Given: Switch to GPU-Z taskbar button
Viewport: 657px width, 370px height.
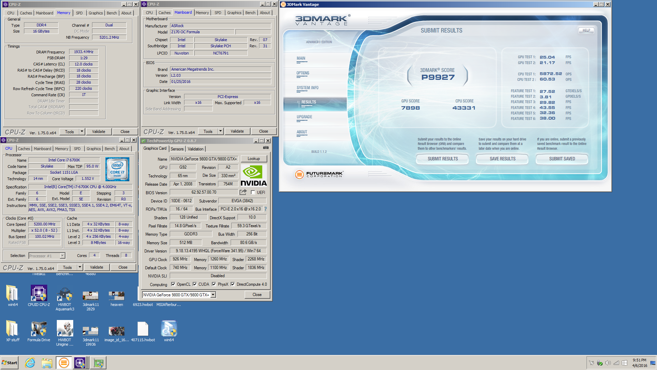Looking at the screenshot, I should pyautogui.click(x=99, y=363).
